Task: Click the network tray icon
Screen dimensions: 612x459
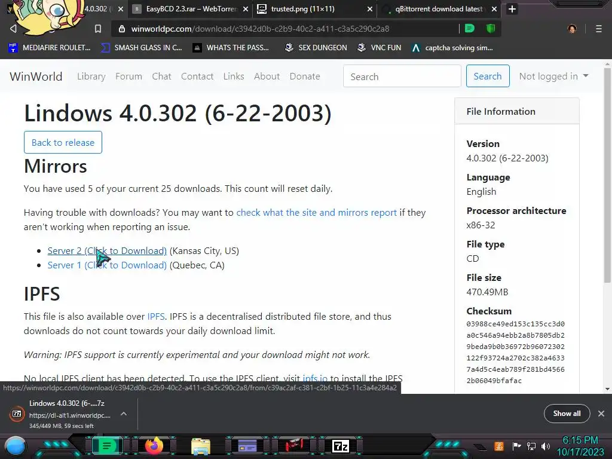Action: [x=531, y=446]
